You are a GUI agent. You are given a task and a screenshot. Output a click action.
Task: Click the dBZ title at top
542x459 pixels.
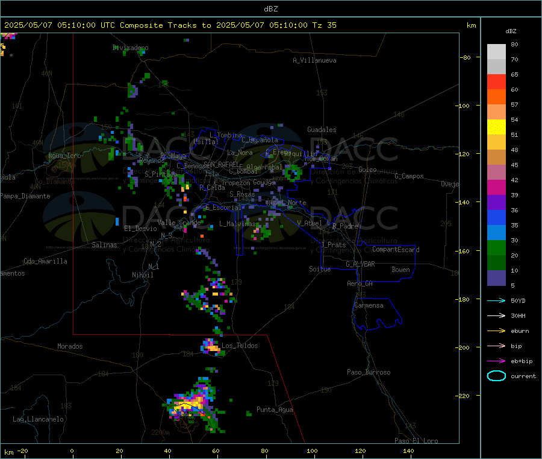point(270,9)
